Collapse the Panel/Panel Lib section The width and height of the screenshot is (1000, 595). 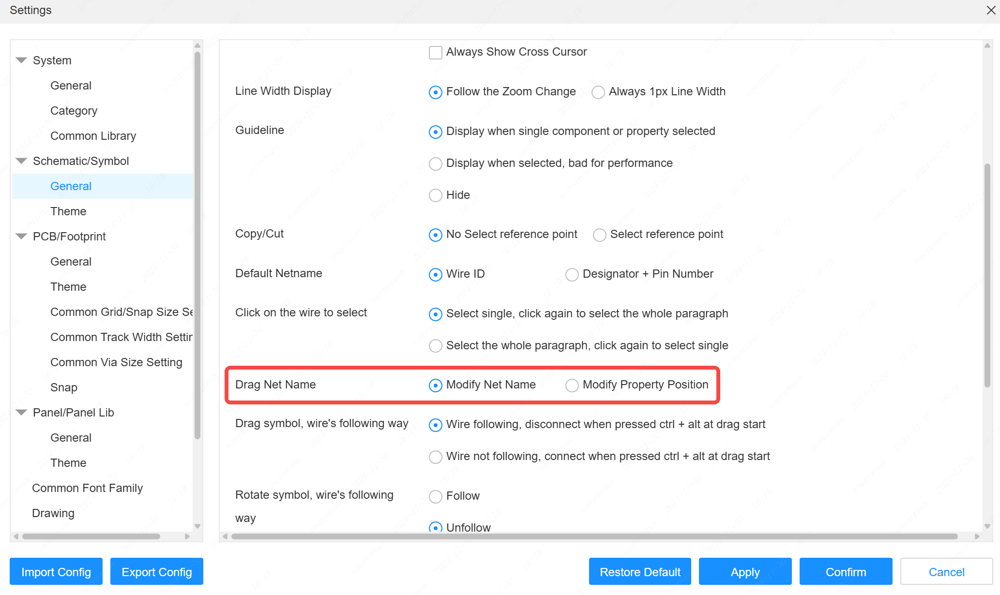click(x=21, y=413)
